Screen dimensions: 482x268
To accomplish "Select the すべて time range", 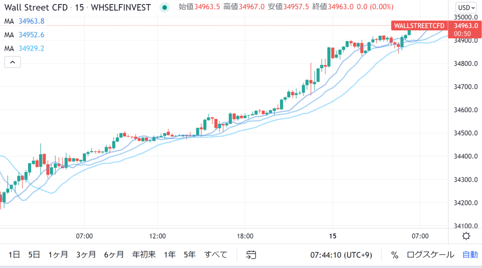I will click(216, 255).
